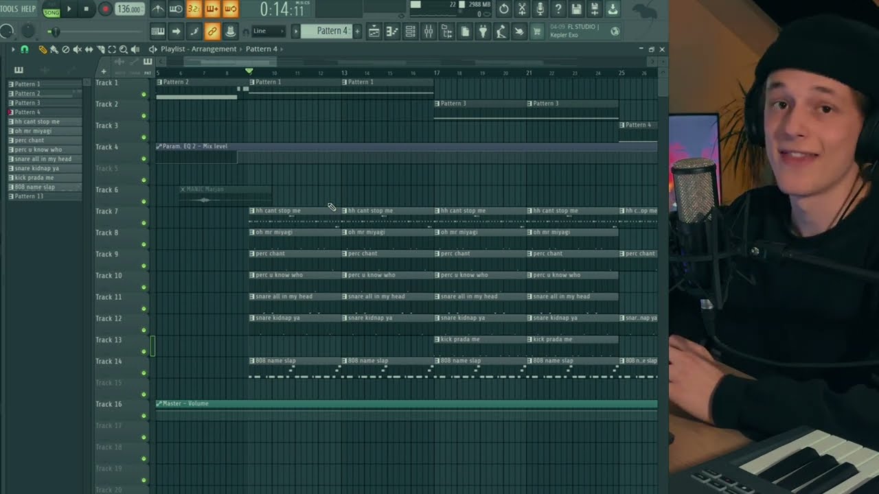Open the TOOLS menu

(9, 9)
